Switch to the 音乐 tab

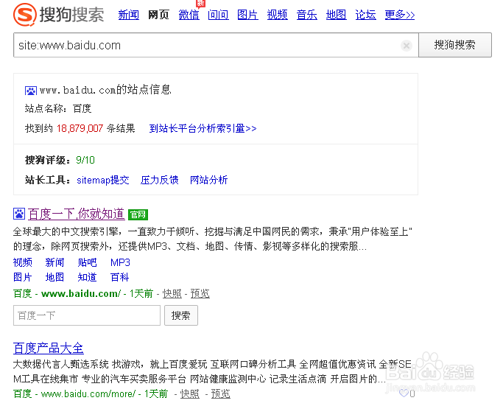point(306,15)
